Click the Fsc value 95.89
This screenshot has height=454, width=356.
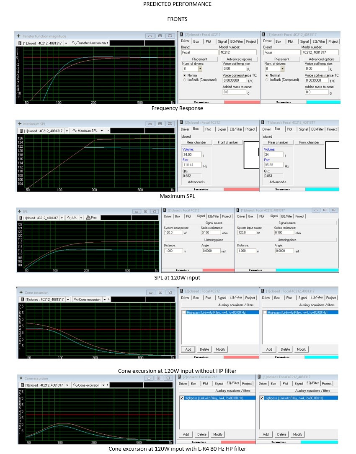pyautogui.click(x=273, y=165)
